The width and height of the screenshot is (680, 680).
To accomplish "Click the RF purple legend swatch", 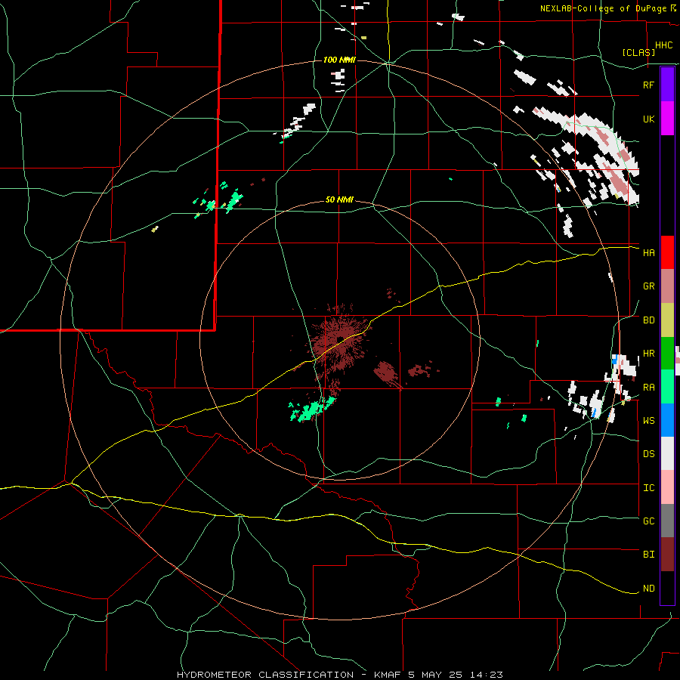I will [x=667, y=85].
